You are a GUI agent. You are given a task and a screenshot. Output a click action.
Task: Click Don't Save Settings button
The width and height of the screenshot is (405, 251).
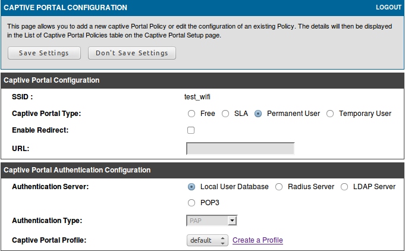click(x=132, y=53)
